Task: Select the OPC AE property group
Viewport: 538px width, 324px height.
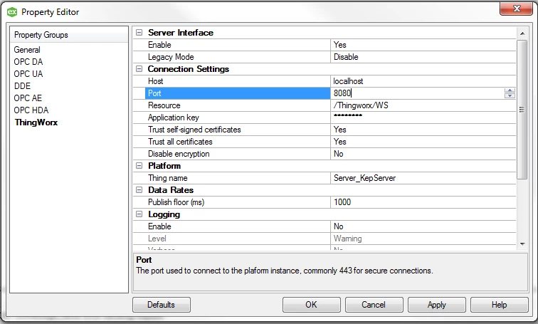Action: tap(28, 98)
